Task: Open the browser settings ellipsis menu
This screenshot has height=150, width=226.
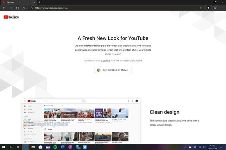Action: (222, 8)
